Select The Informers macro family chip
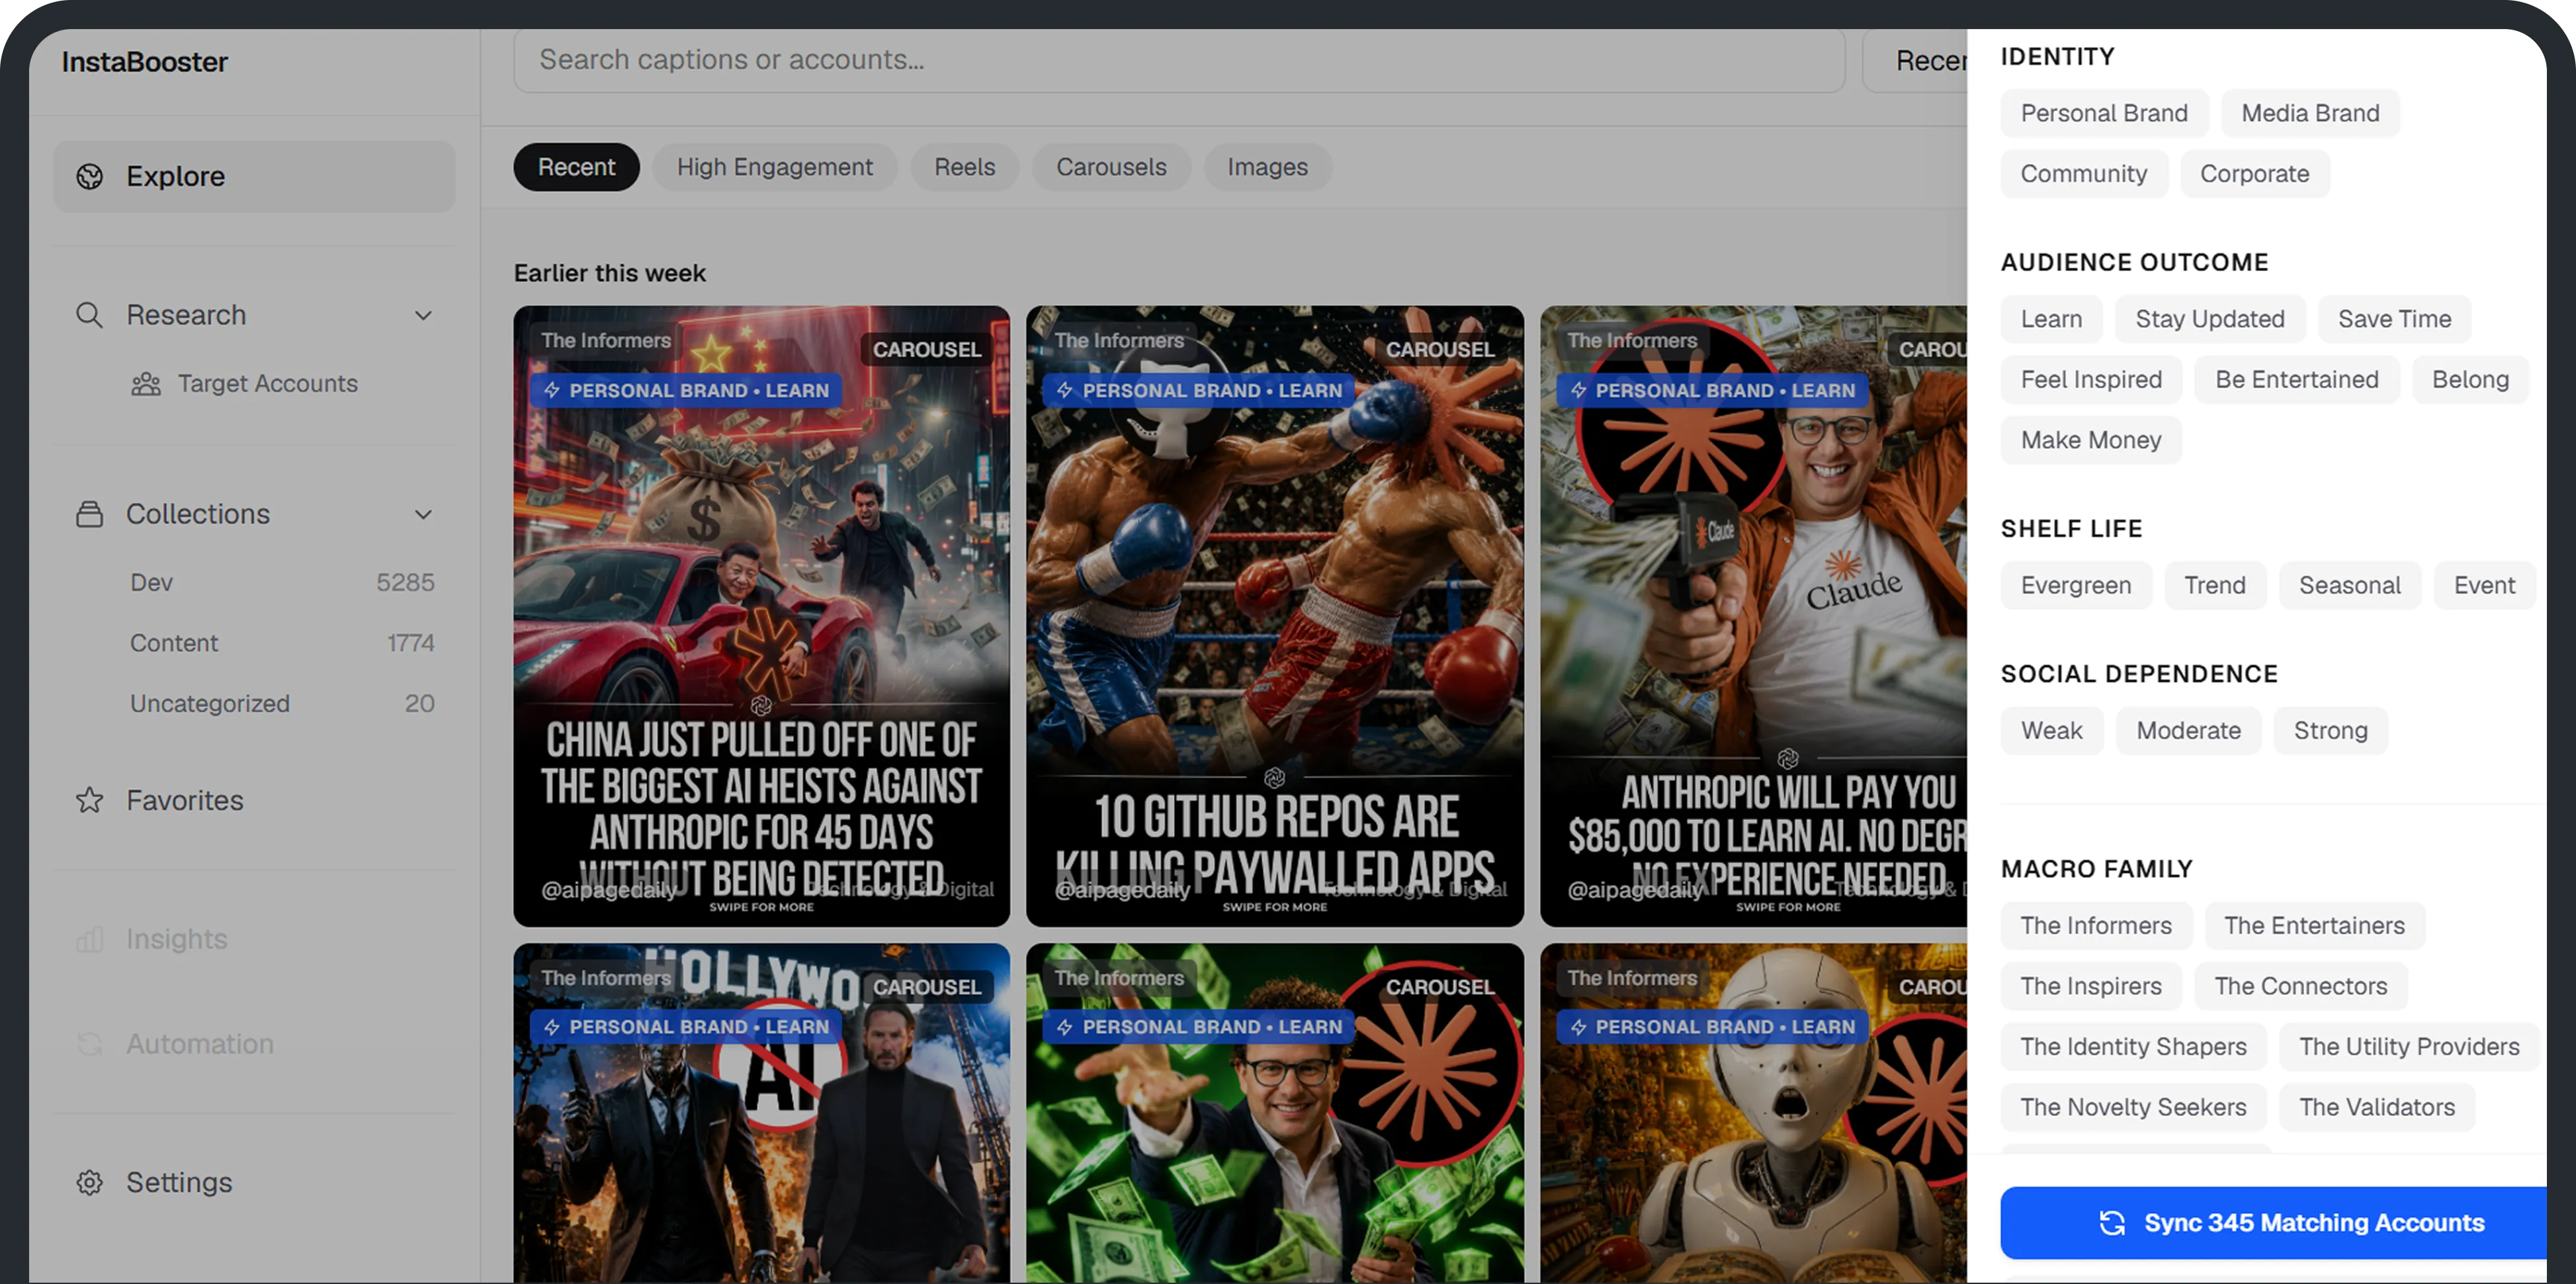Viewport: 2576px width, 1284px height. click(2096, 926)
